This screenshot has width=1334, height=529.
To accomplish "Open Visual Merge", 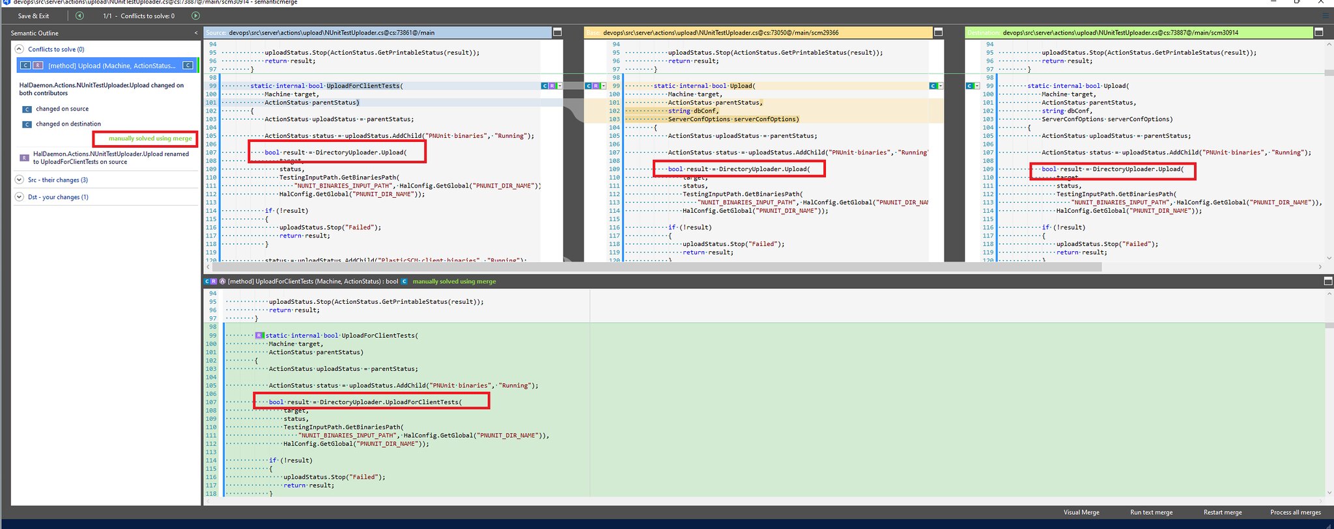I will pos(1081,512).
